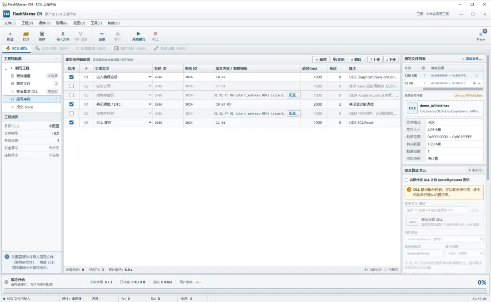Click the 算法 DLL 路径 input field
This screenshot has height=302, width=491.
point(436,210)
